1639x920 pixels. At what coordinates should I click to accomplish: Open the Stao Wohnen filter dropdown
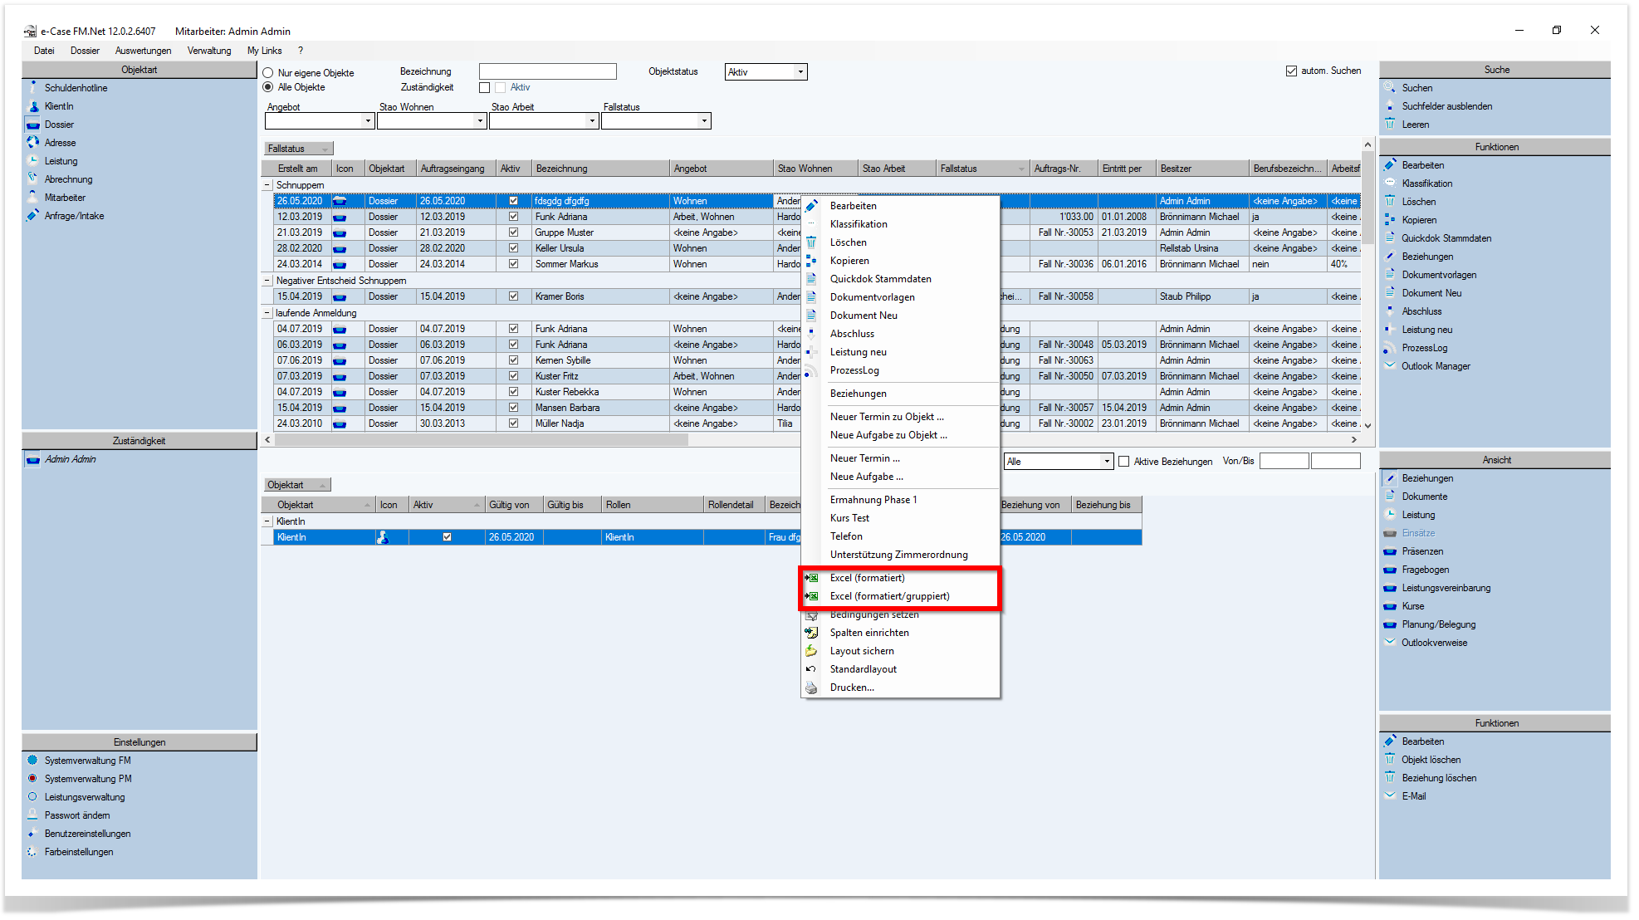click(480, 121)
